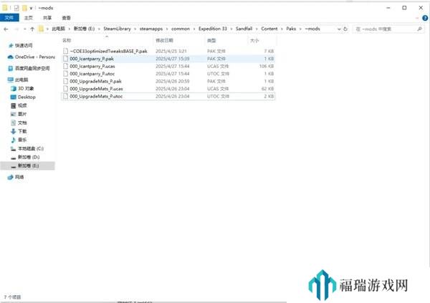Click the 106 KB size cell

[x=267, y=67]
